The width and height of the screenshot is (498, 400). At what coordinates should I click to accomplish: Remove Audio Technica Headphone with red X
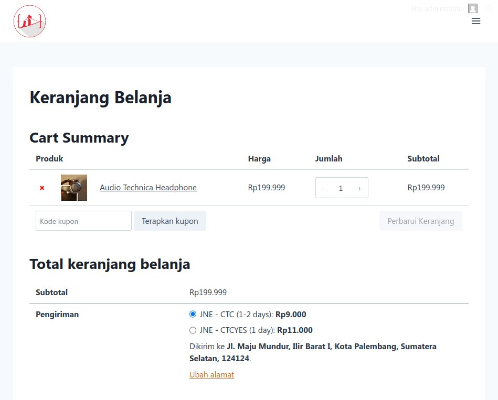pyautogui.click(x=42, y=188)
